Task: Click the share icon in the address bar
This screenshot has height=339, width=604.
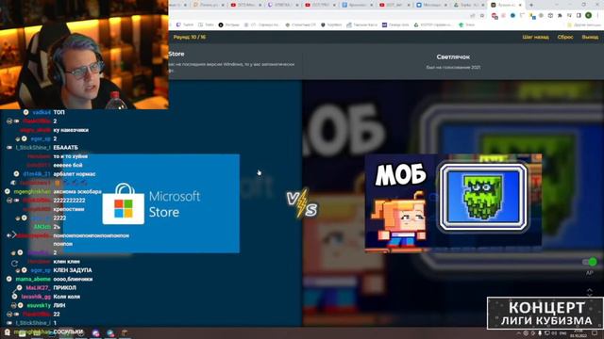Action: tap(473, 15)
